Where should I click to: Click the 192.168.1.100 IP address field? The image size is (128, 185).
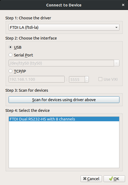pyautogui.click(x=36, y=79)
